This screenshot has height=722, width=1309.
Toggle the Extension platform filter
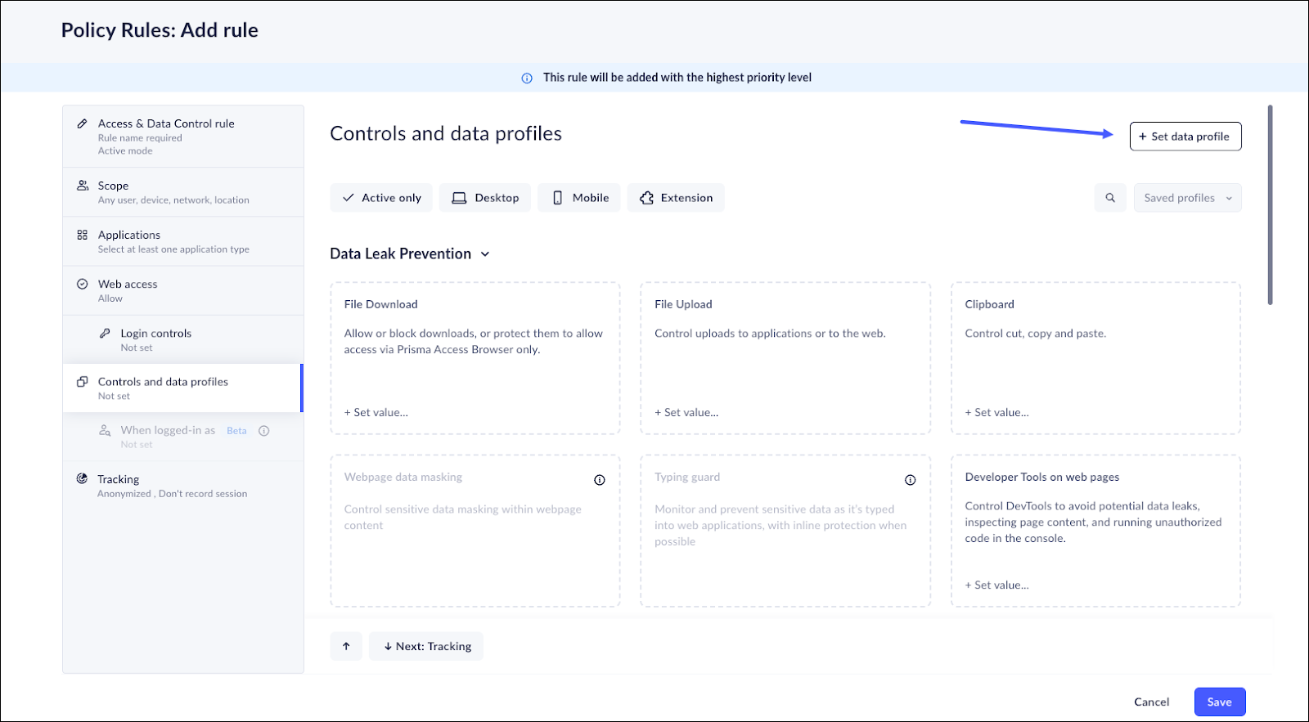pos(676,198)
